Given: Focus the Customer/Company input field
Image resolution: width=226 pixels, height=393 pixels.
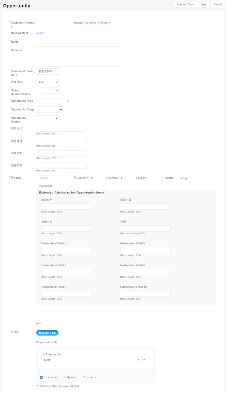Looking at the screenshot, I should pos(55,23).
